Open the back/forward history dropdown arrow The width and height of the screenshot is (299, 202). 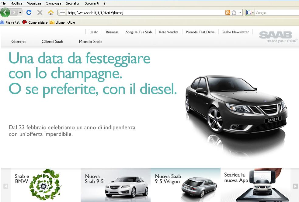[20, 13]
